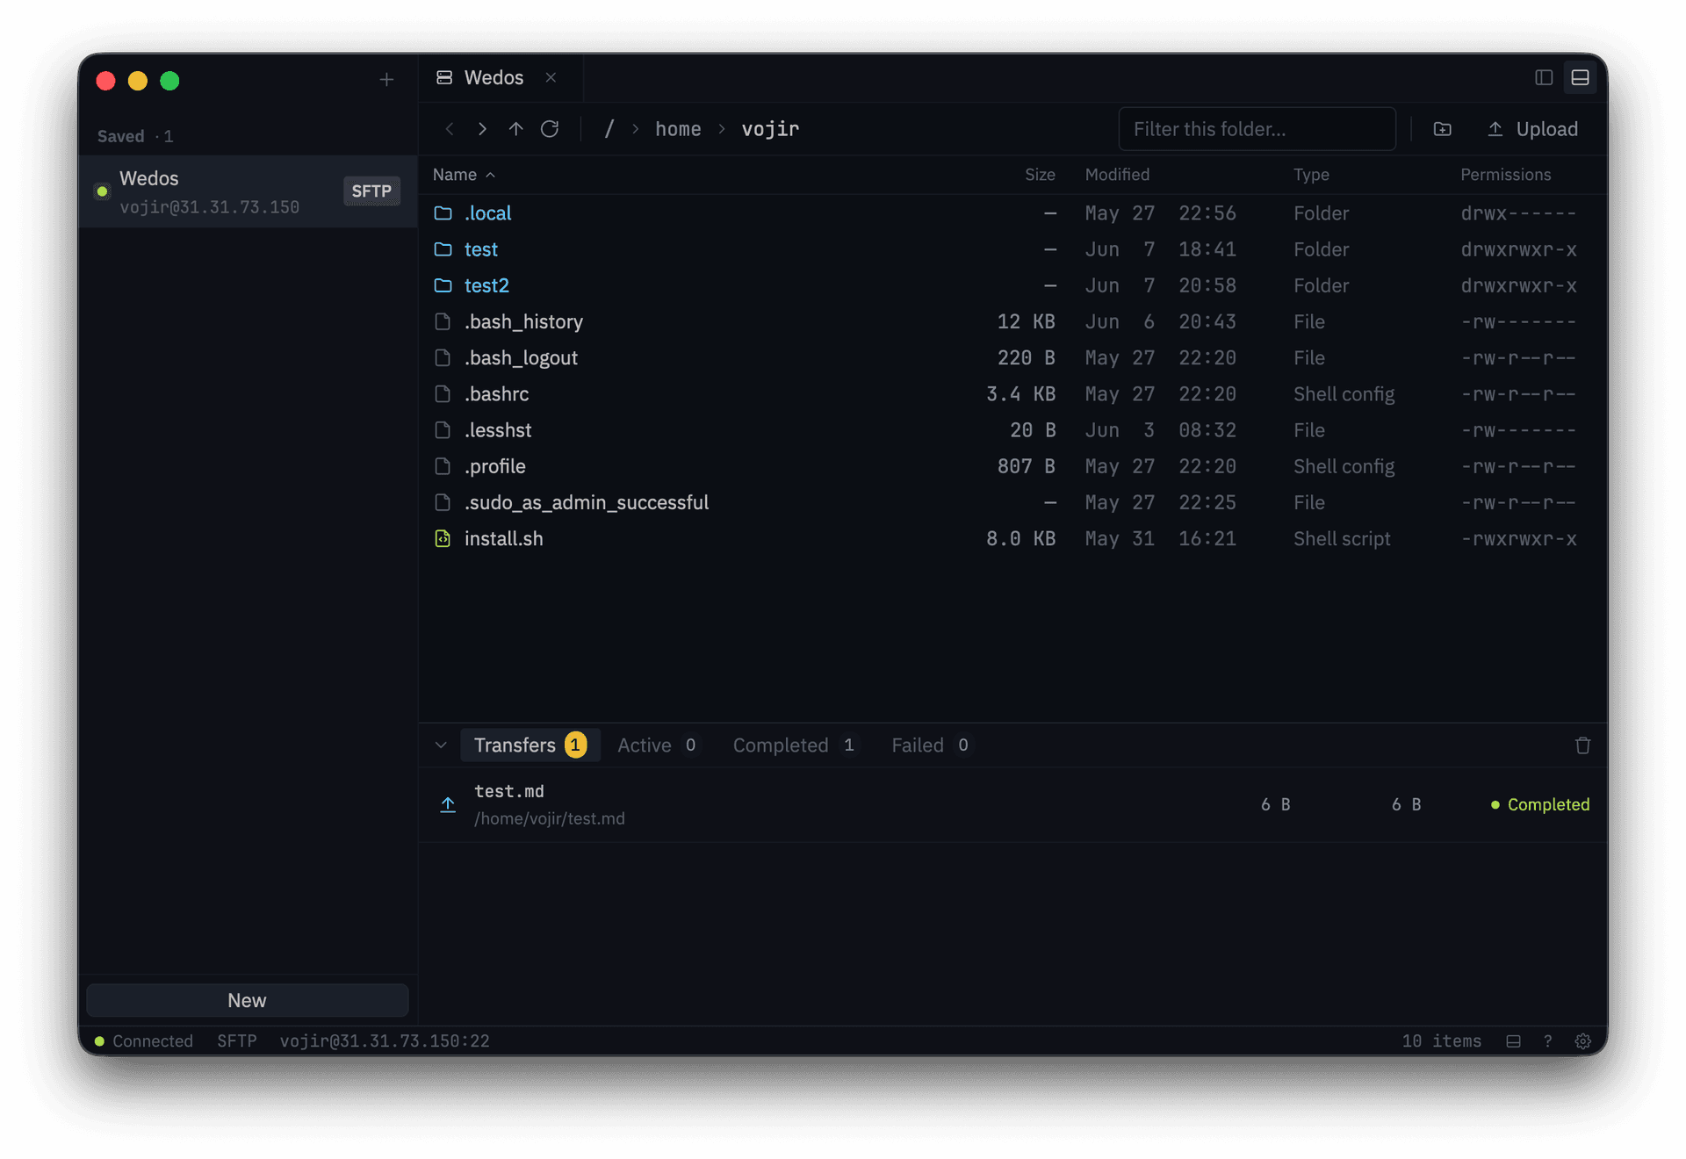Click the Upload button
The width and height of the screenshot is (1686, 1159).
[1532, 129]
